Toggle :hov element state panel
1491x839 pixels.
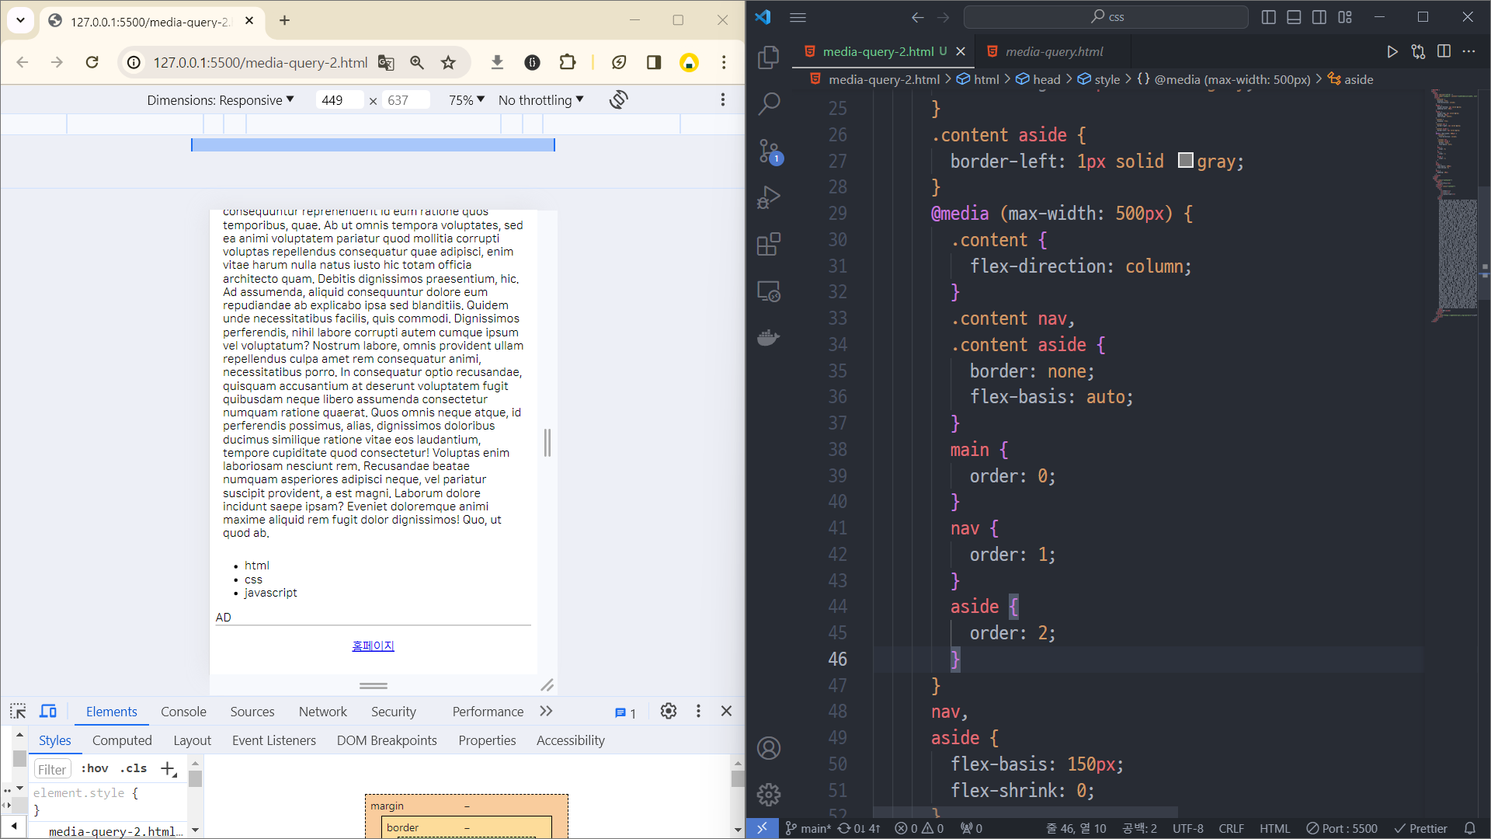click(x=95, y=768)
